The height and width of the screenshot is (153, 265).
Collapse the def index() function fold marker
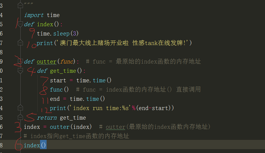pos(20,24)
